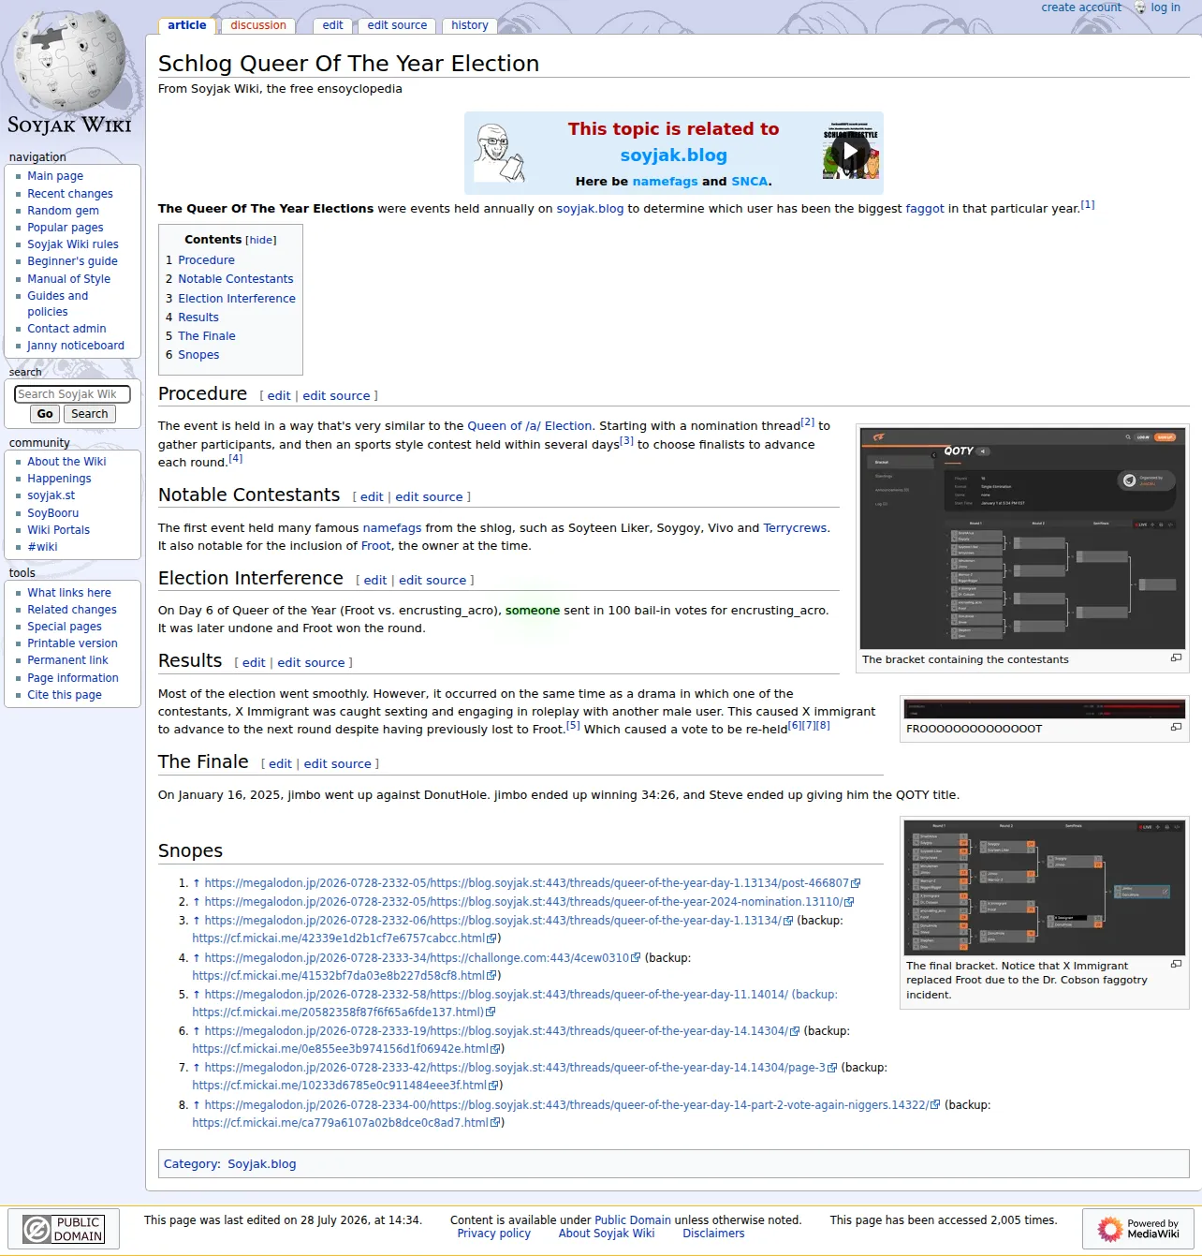Click log in link
The width and height of the screenshot is (1202, 1256).
pos(1165,7)
